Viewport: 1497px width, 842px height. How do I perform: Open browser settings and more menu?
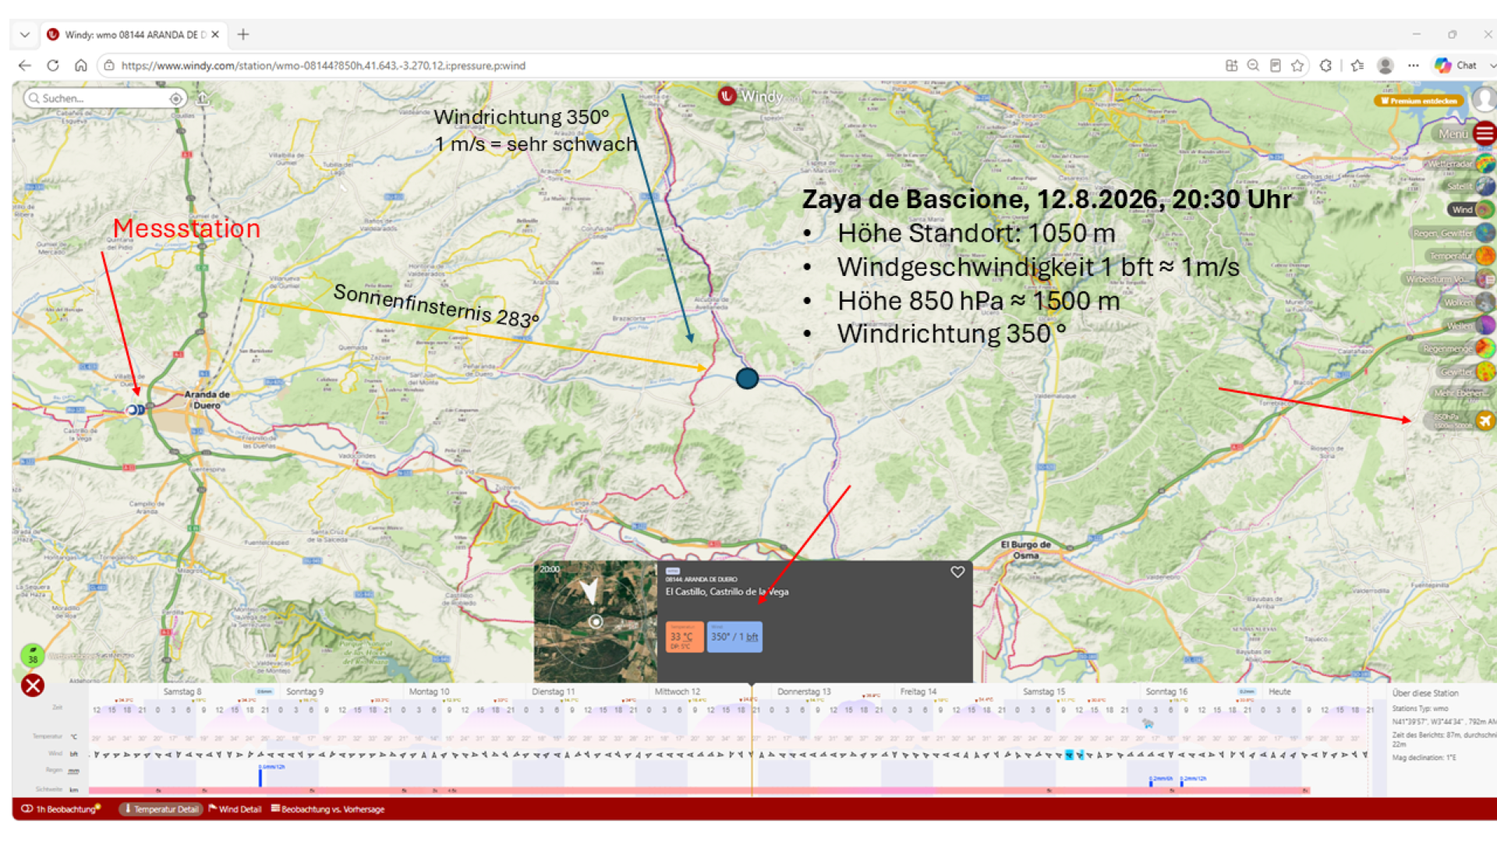[1414, 65]
